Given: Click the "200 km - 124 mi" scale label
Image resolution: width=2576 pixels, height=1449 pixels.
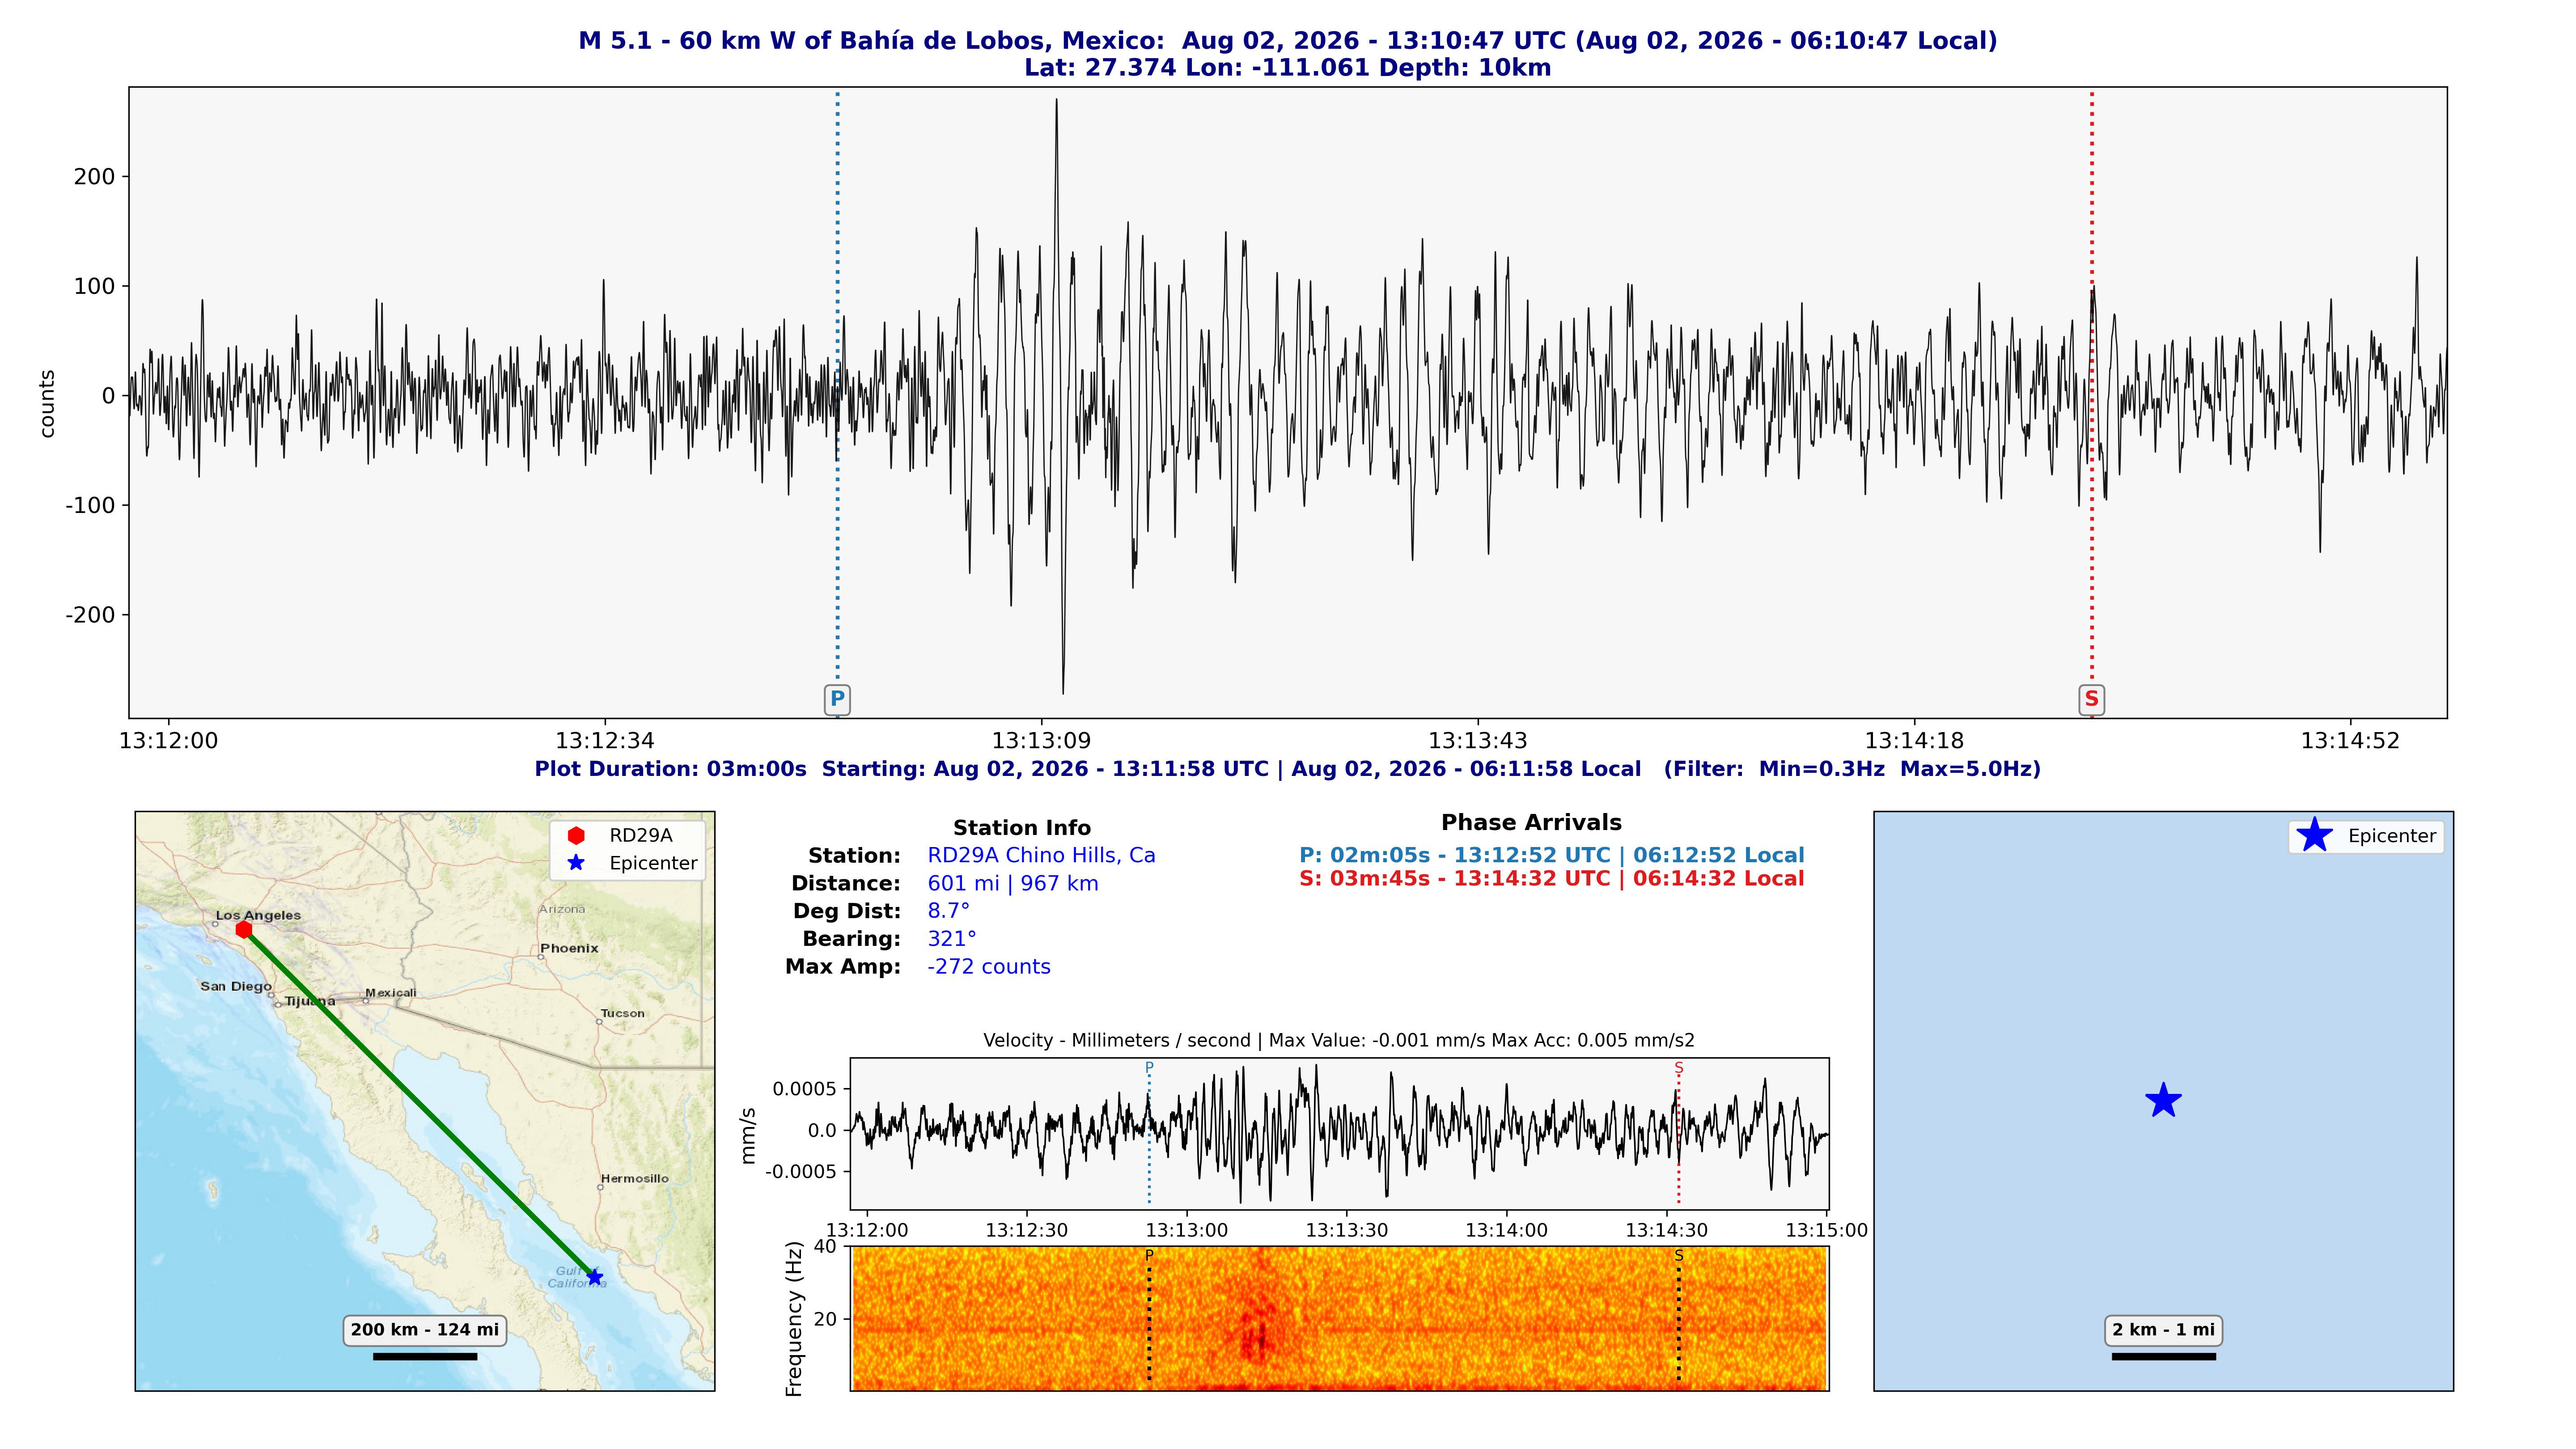Looking at the screenshot, I should 425,1330.
